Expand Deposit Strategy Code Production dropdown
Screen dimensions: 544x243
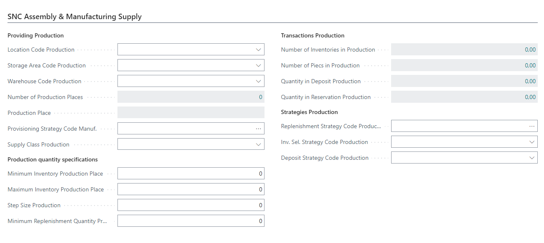click(532, 158)
